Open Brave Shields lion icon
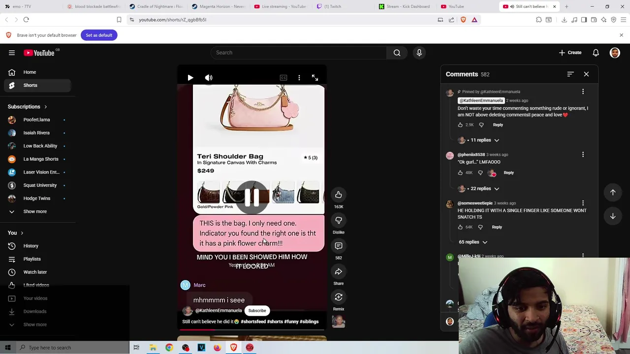This screenshot has width=630, height=354. (463, 20)
